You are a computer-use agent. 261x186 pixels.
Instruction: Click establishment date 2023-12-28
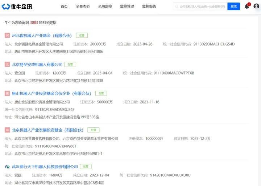[200, 139]
